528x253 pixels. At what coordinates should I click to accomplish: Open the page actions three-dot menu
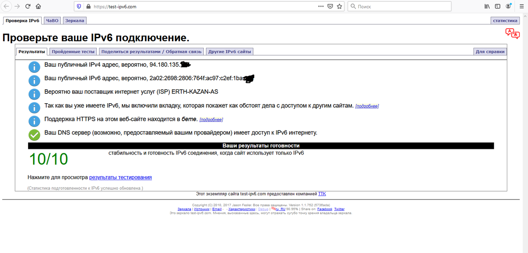click(321, 7)
